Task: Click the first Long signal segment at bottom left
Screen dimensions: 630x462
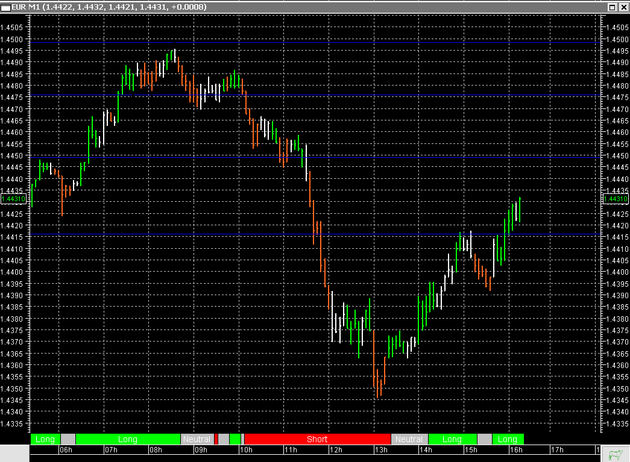Action: point(45,439)
